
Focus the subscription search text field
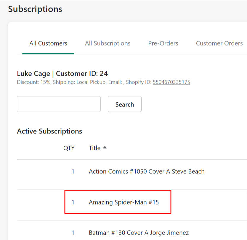tap(59, 104)
